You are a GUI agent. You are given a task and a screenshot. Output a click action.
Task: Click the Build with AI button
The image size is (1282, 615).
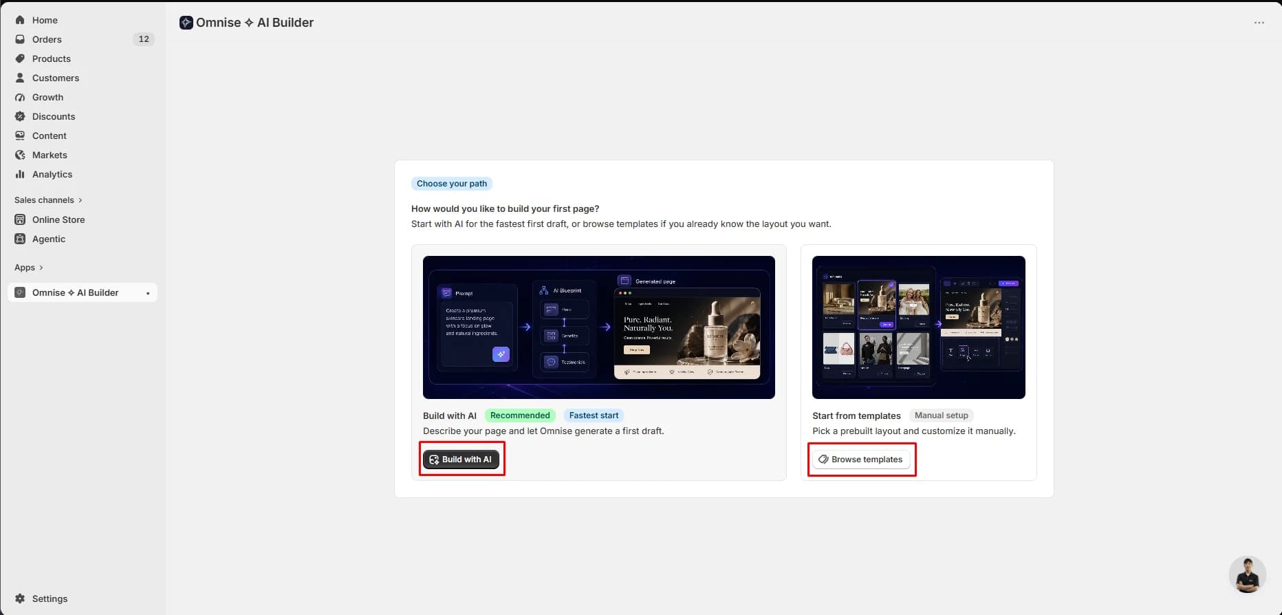(x=461, y=460)
